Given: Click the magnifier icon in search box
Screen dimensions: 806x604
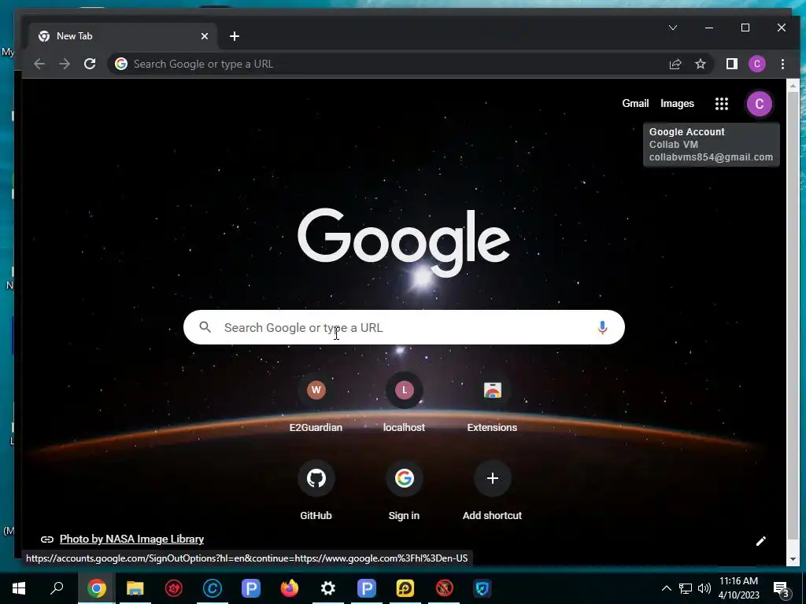Looking at the screenshot, I should pyautogui.click(x=205, y=327).
